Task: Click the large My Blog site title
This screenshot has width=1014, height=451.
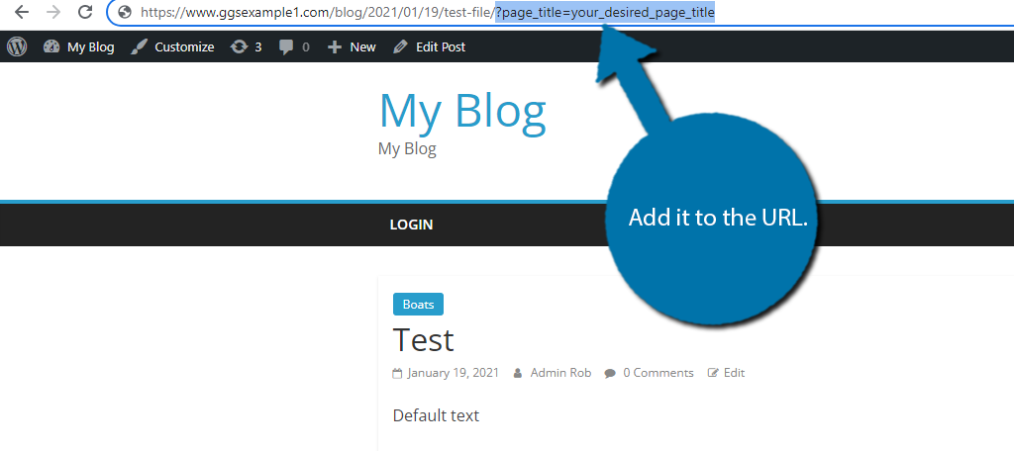Action: [x=462, y=111]
